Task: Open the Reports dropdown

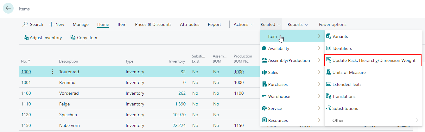Action: (x=298, y=25)
